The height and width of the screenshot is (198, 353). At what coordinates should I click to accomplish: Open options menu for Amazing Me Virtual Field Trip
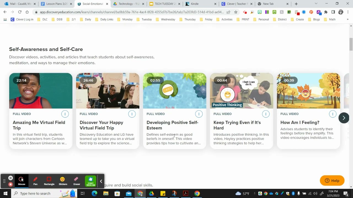pyautogui.click(x=65, y=114)
